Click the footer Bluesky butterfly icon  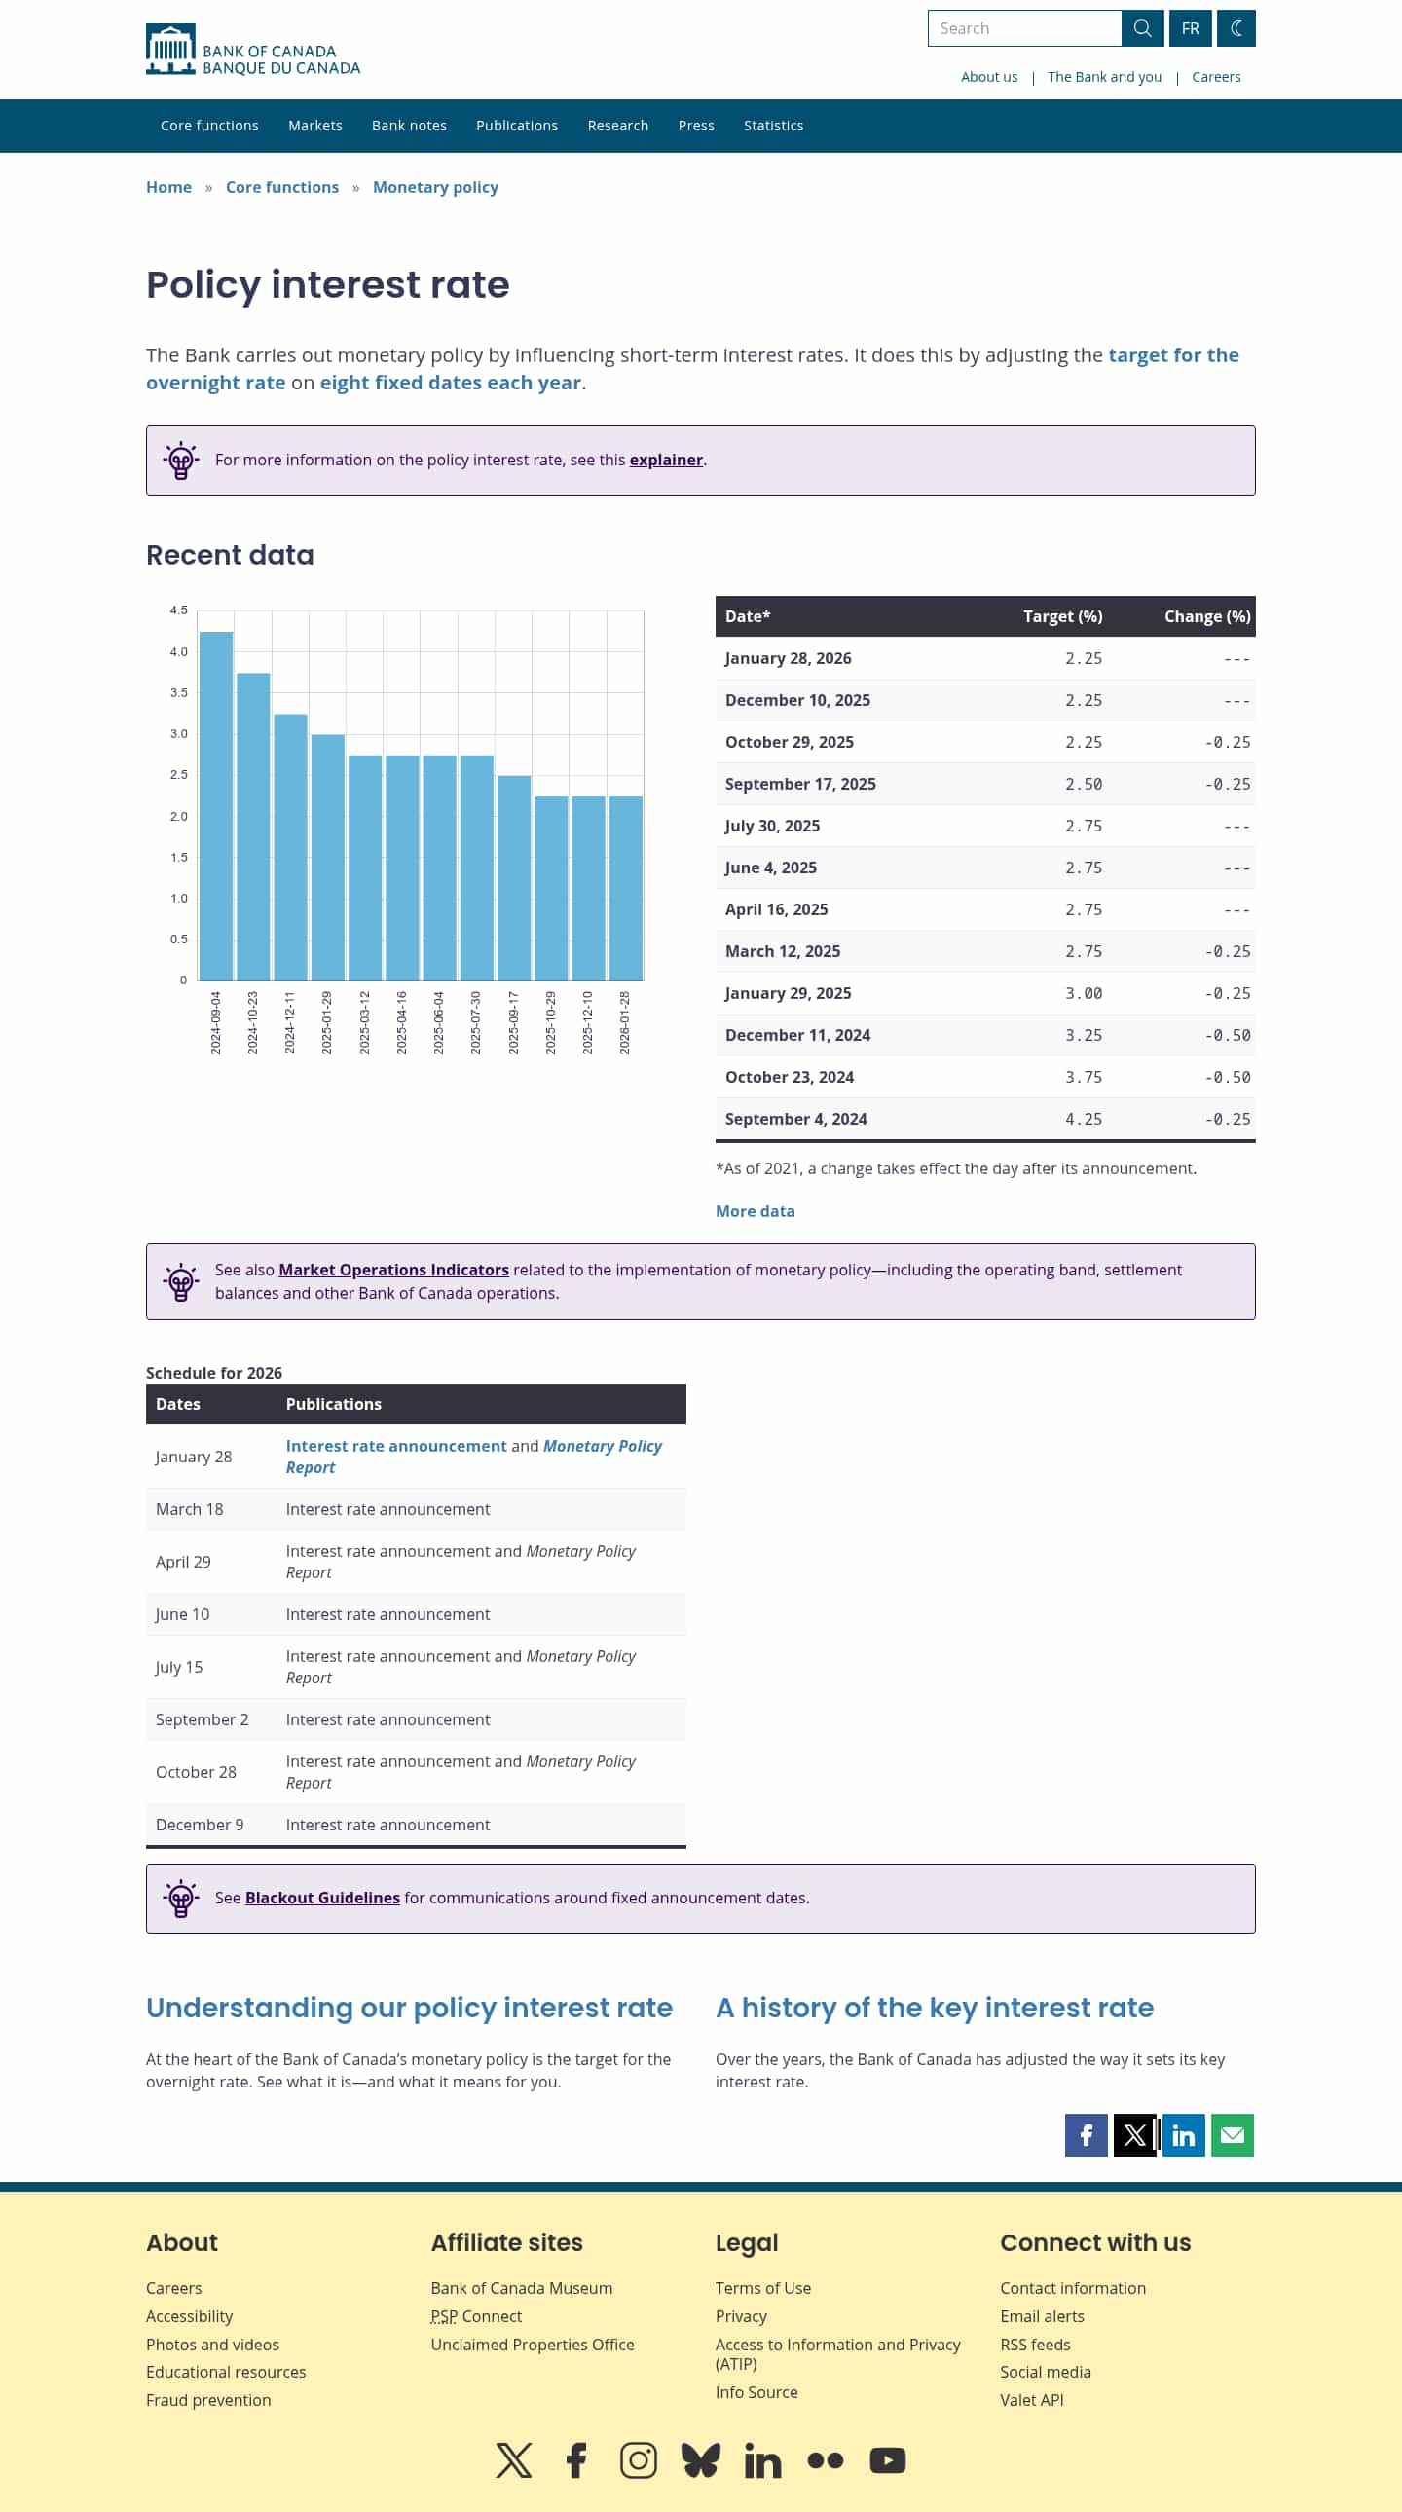tap(701, 2460)
